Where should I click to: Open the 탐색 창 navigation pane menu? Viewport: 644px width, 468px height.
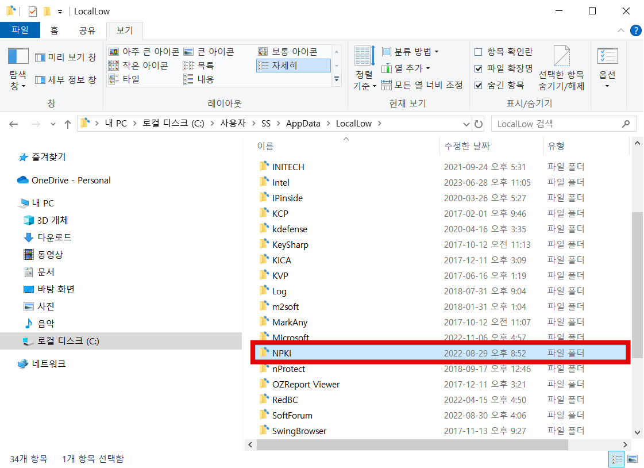18,68
